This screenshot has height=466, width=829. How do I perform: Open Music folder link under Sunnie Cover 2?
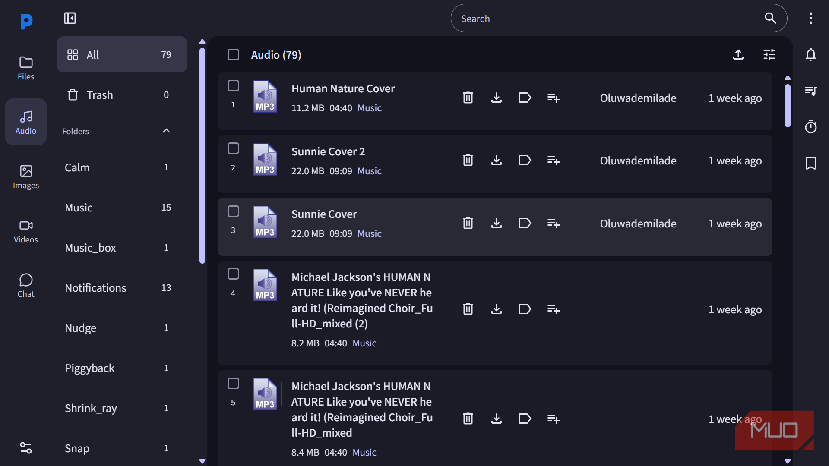pos(370,171)
